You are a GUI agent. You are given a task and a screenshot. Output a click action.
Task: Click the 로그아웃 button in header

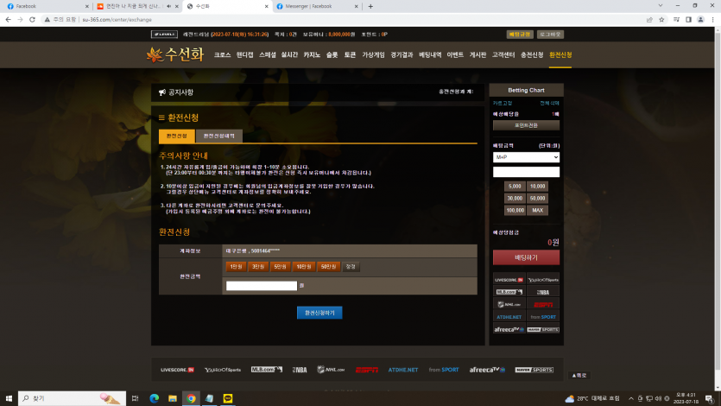click(x=550, y=35)
